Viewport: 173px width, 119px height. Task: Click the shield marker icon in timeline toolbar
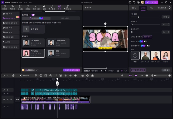(36, 76)
